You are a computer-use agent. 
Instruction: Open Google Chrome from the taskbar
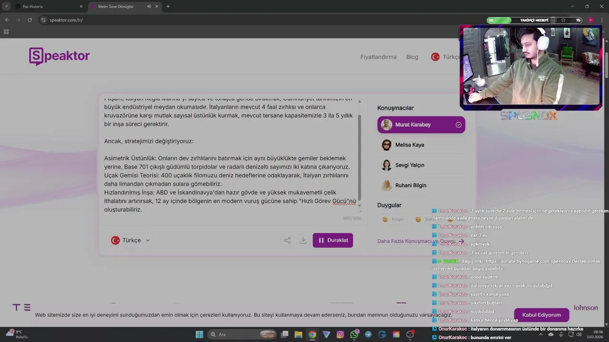click(x=312, y=334)
